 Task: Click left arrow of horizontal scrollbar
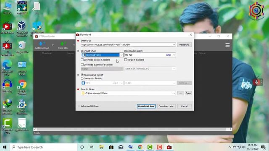click(x=35, y=129)
